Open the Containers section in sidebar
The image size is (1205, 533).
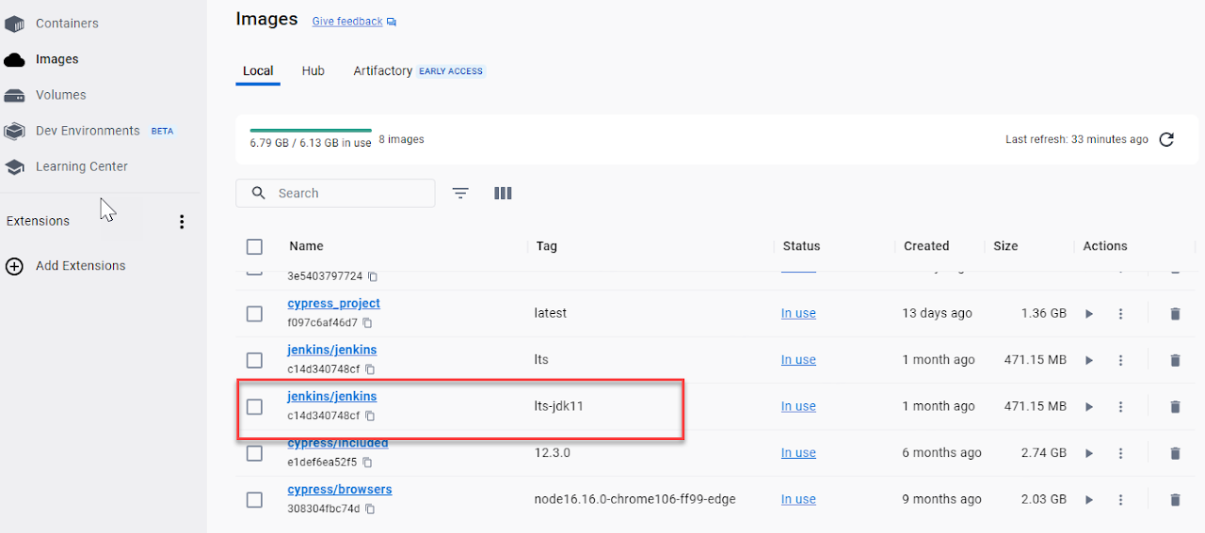tap(67, 24)
